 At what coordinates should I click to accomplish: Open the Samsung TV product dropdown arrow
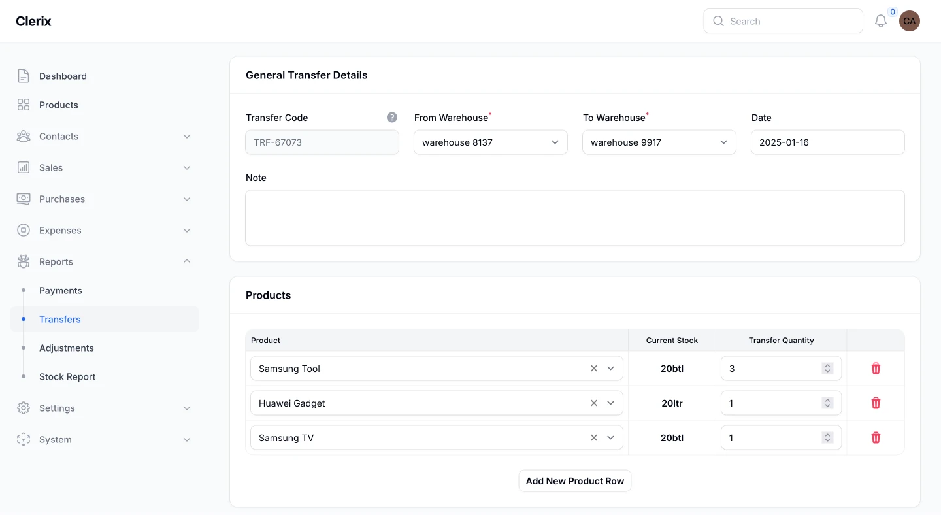click(x=611, y=438)
